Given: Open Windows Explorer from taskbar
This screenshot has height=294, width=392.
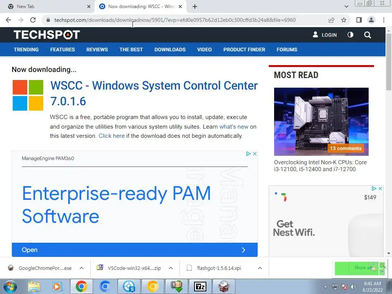Looking at the screenshot, I should click(34, 287).
